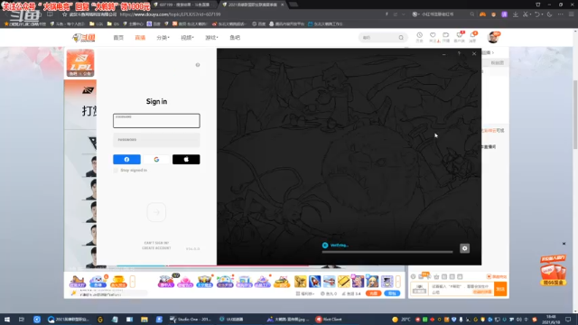Image resolution: width=578 pixels, height=325 pixels.
Task: Click the verifying progress bar in Riot Client
Action: coord(387,252)
